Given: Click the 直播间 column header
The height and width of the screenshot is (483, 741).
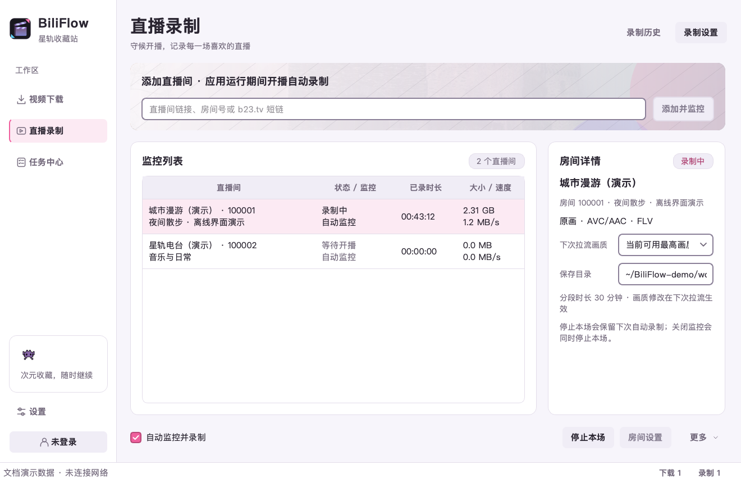Looking at the screenshot, I should point(228,188).
